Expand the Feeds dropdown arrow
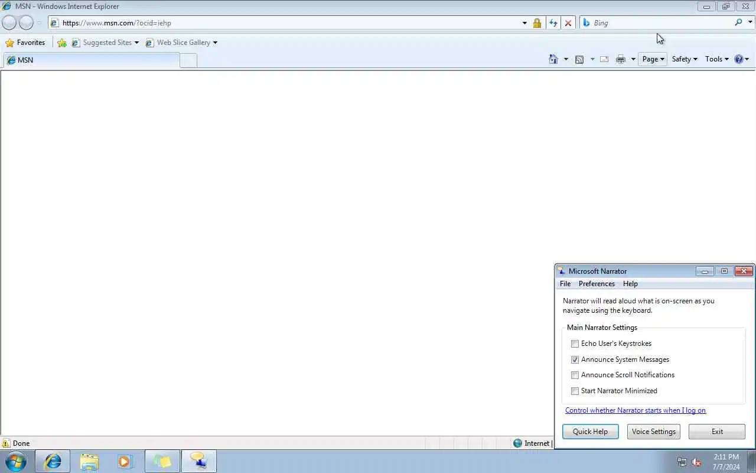Screen dimensions: 756x473 (x=592, y=59)
